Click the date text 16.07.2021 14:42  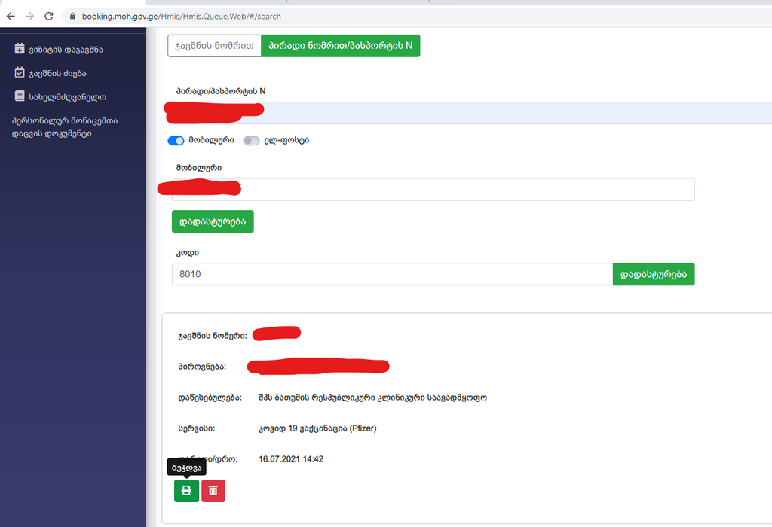click(291, 459)
